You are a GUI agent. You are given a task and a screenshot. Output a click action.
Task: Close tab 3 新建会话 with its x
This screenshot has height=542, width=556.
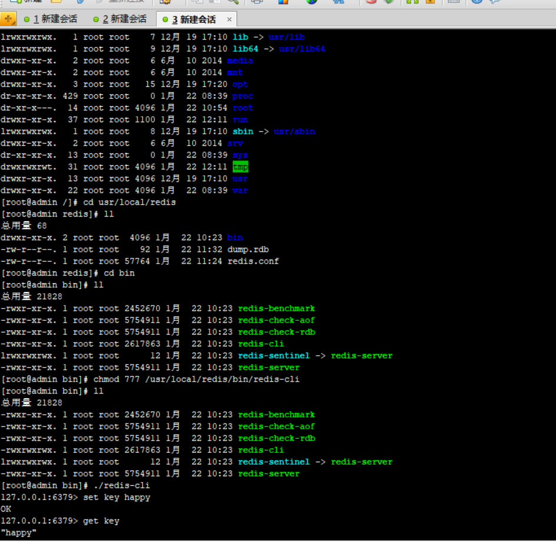229,19
